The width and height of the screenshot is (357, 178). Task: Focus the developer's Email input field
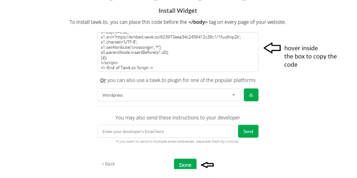[166, 131]
